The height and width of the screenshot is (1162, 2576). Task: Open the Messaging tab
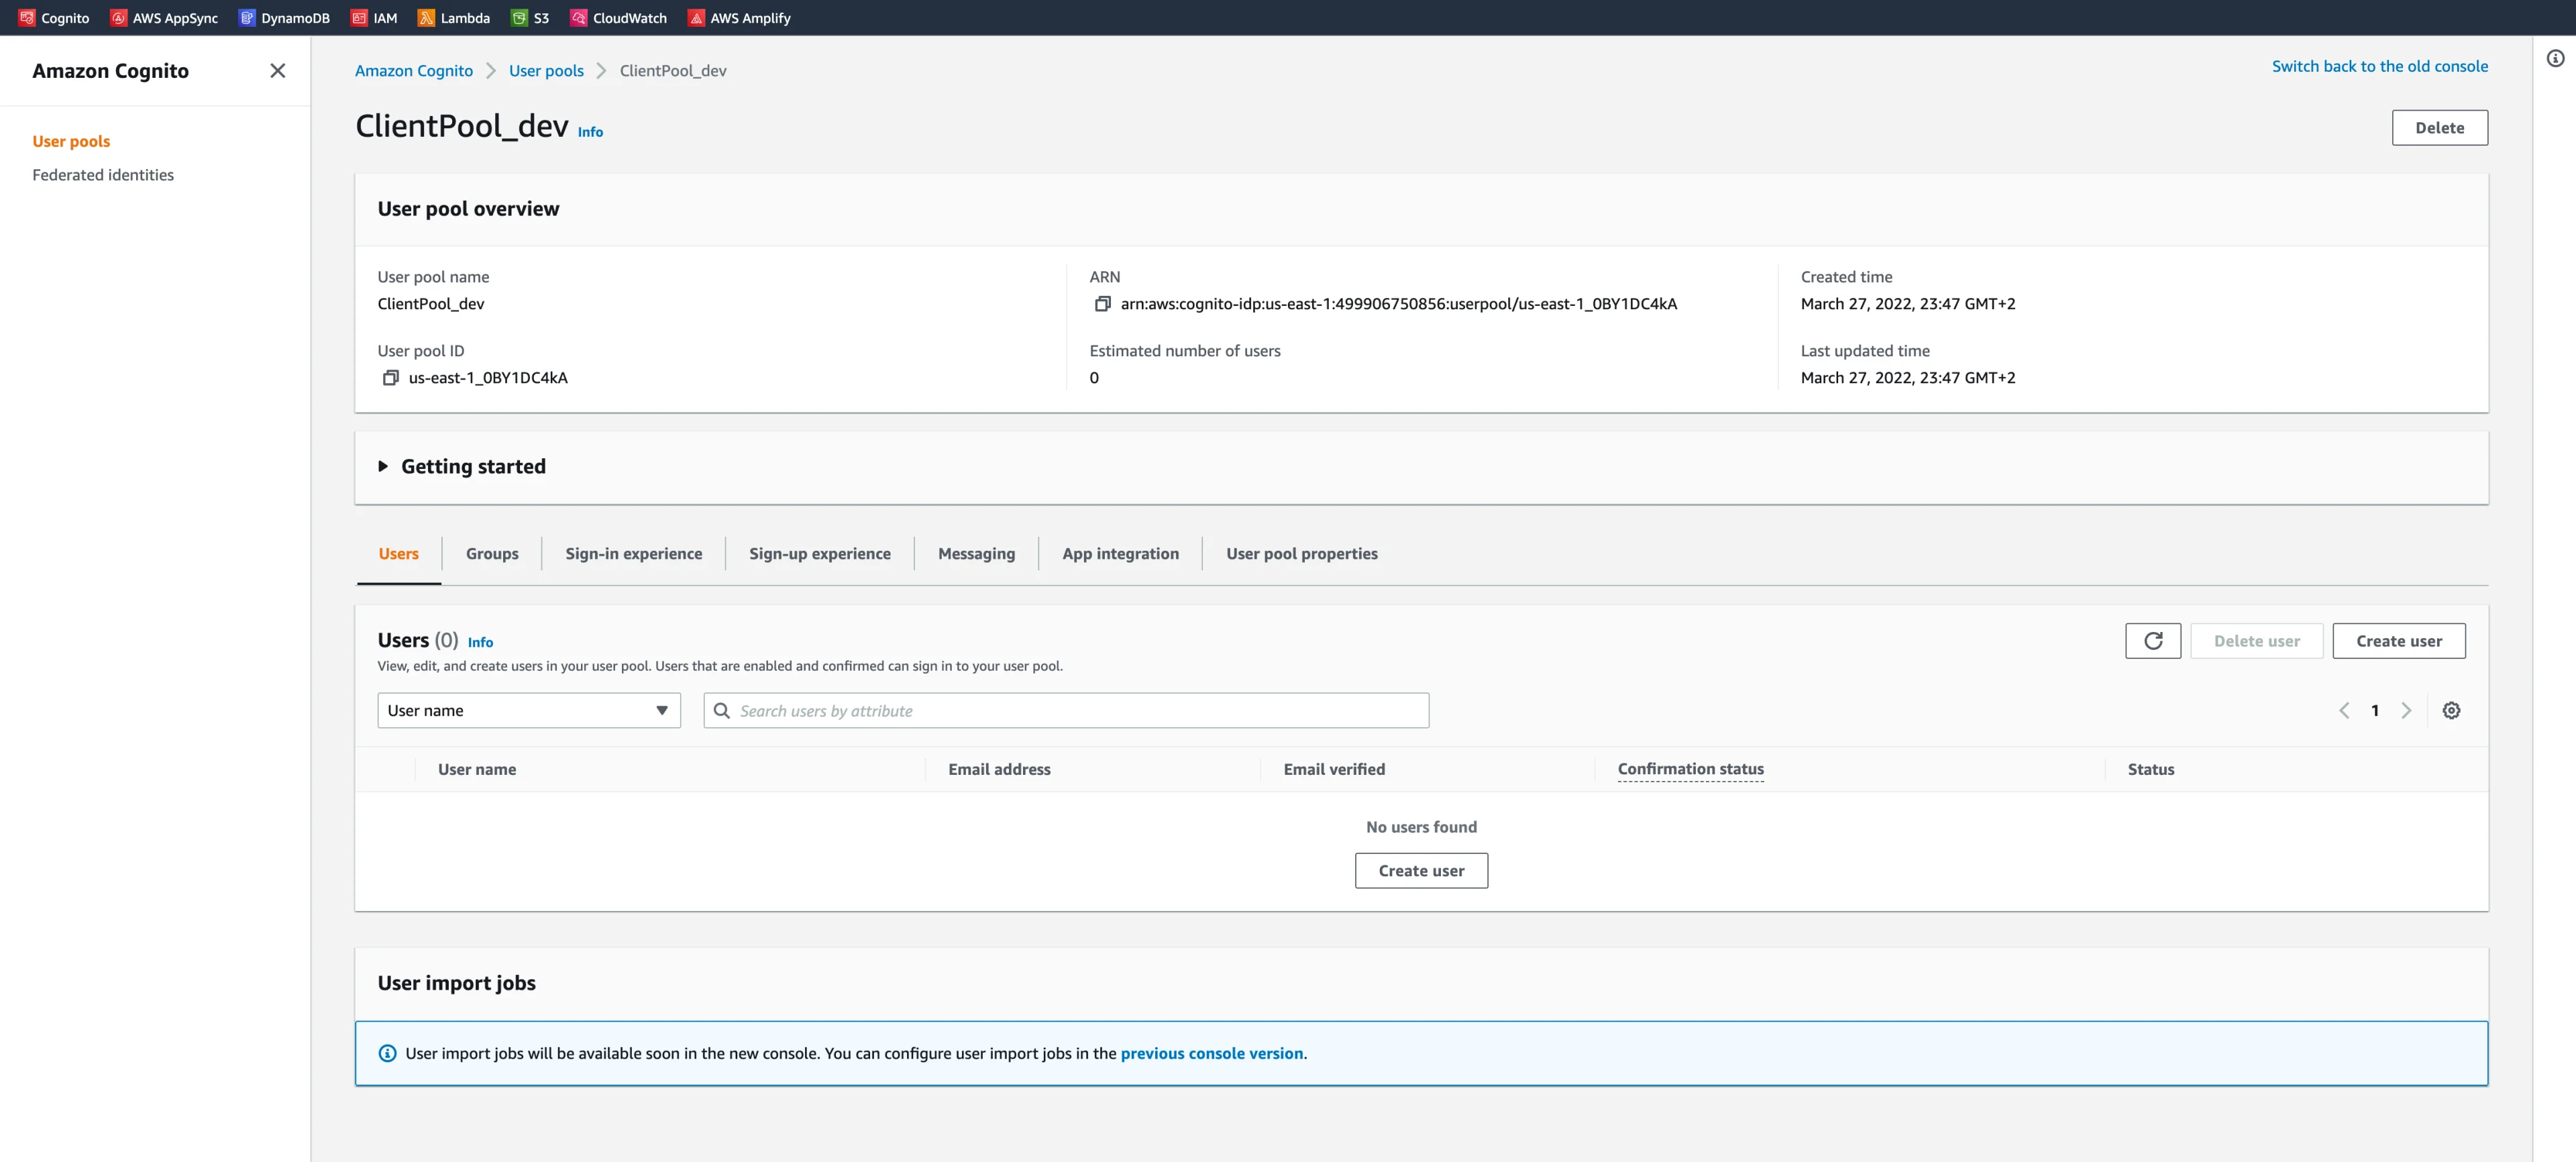976,554
